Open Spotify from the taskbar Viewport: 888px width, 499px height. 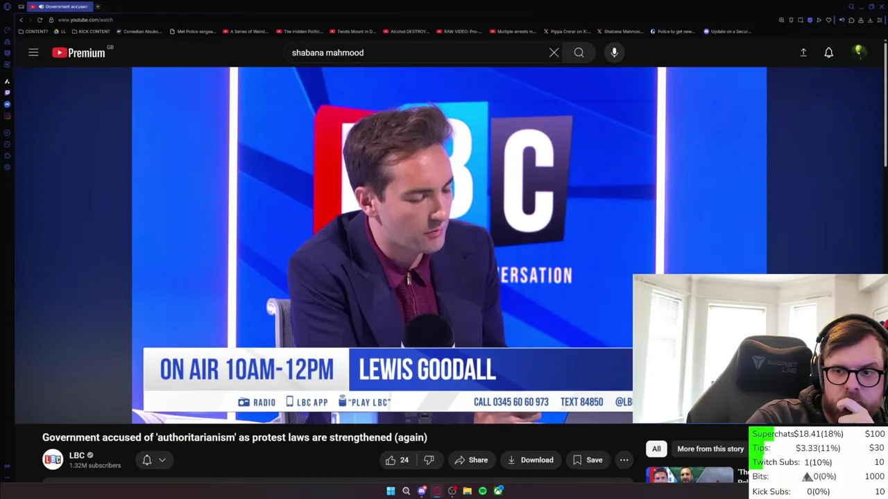(x=482, y=491)
